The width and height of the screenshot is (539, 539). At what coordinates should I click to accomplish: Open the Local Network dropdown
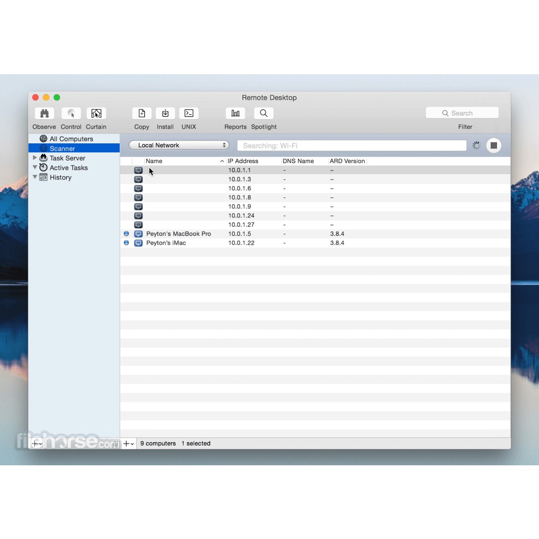179,145
